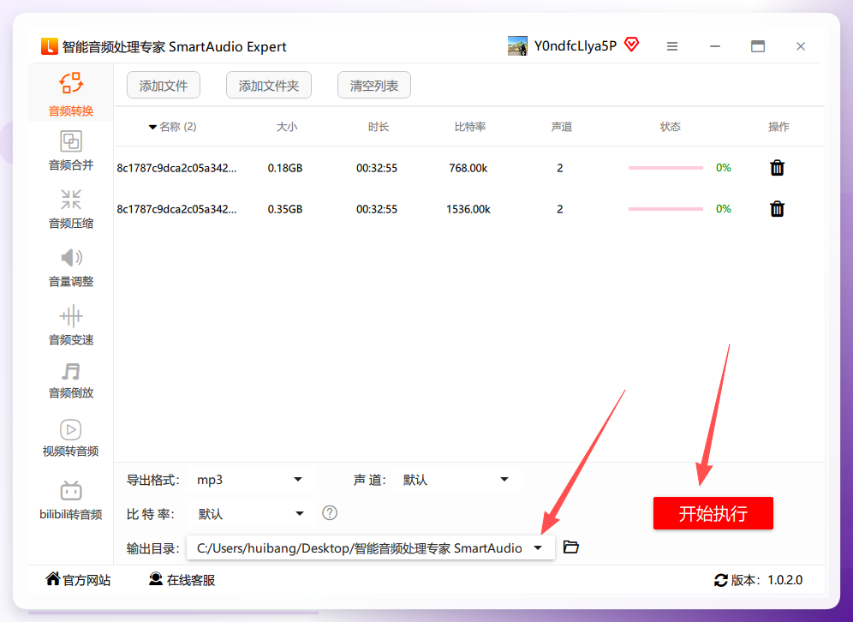
Task: Click the username Y0ndfcLlya5P
Action: click(576, 46)
